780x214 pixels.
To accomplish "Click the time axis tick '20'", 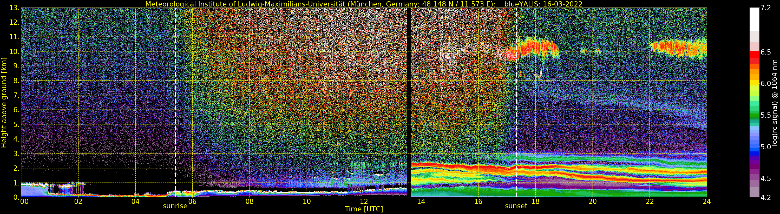I will [x=593, y=202].
